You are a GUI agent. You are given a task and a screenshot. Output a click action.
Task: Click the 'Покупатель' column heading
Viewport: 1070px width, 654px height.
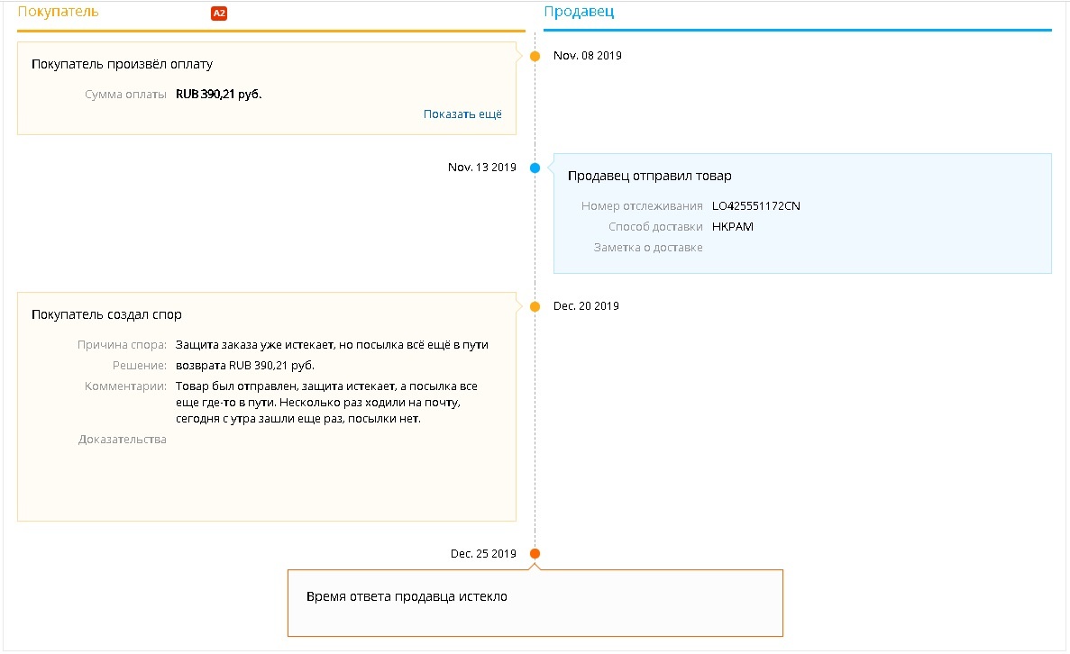pos(58,12)
